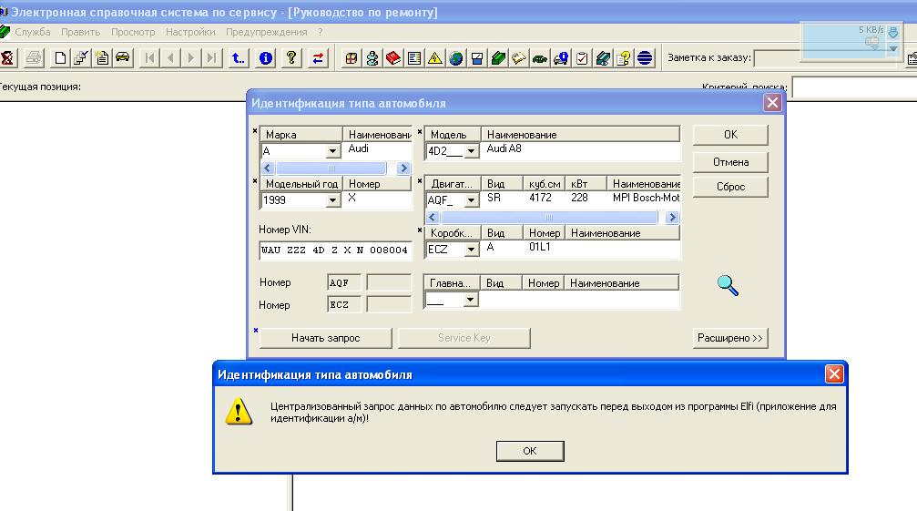Click the red and blue swap arrows icon
The width and height of the screenshot is (917, 511).
point(318,58)
